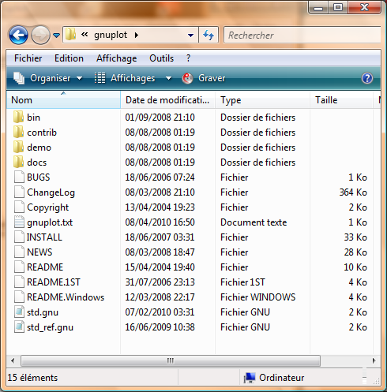
Task: Select the INSTALL file icon
Action: [x=19, y=237]
